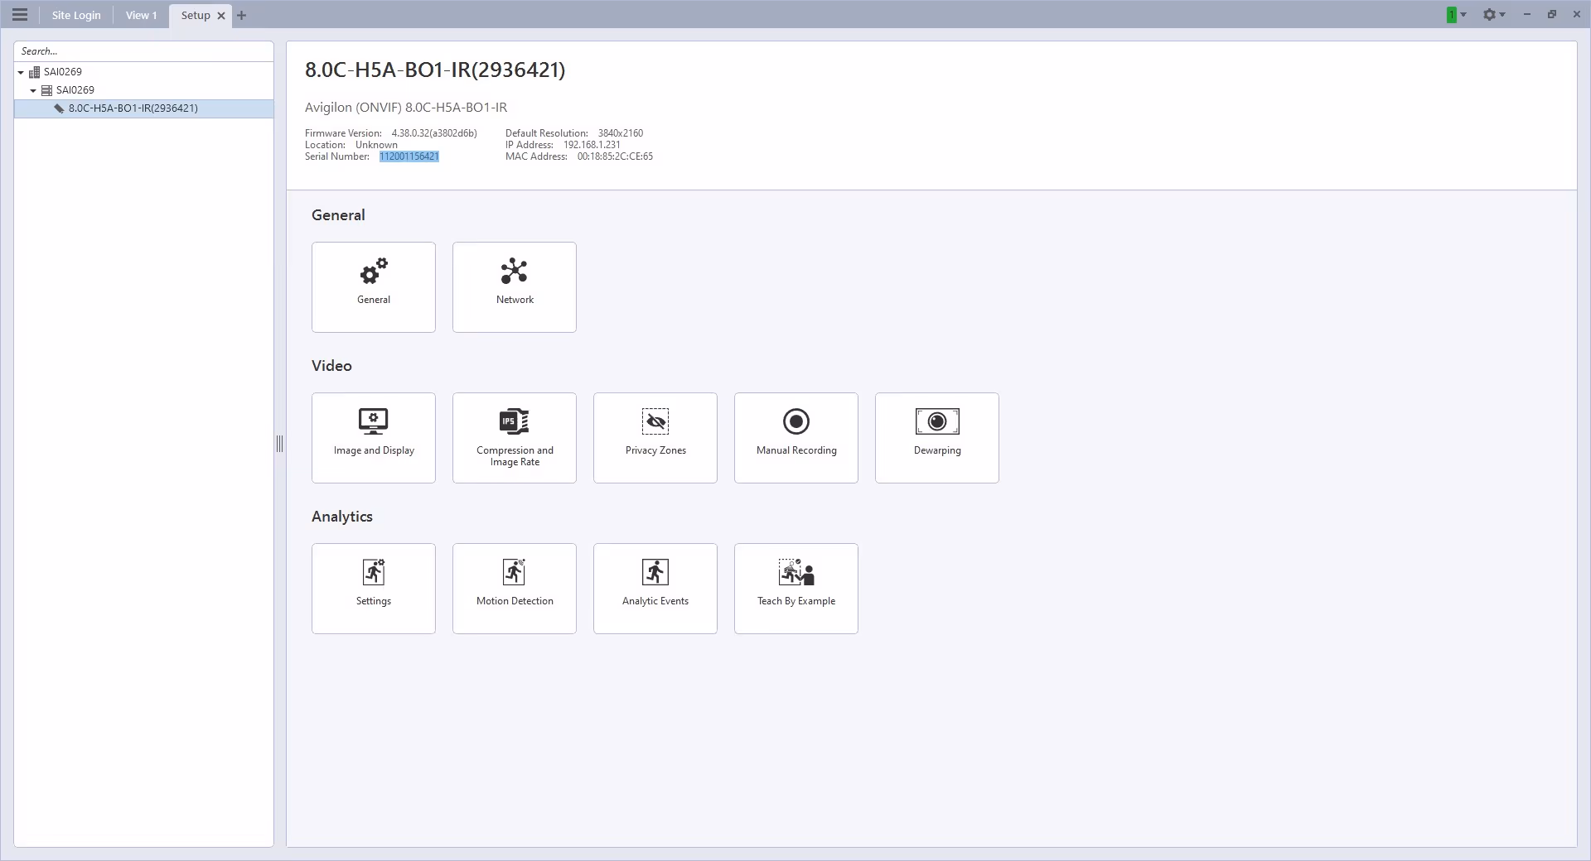Collapse the nested SAI0269 server node
This screenshot has width=1591, height=861.
tap(33, 90)
